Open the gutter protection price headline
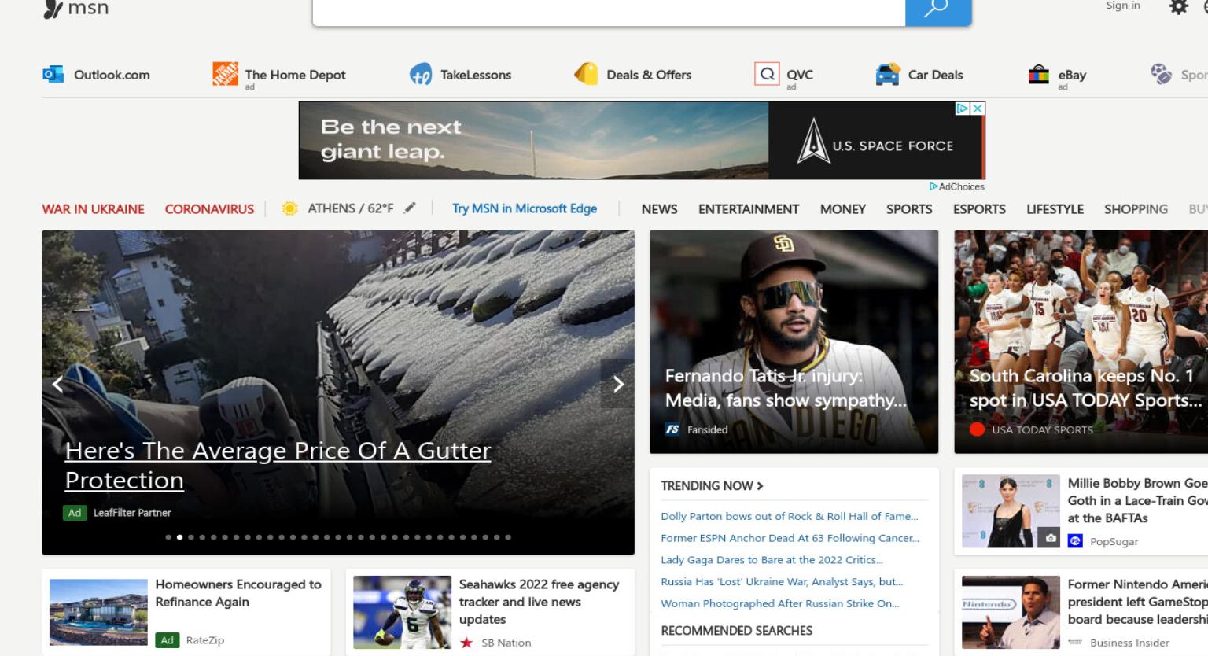This screenshot has width=1208, height=656. (x=278, y=465)
